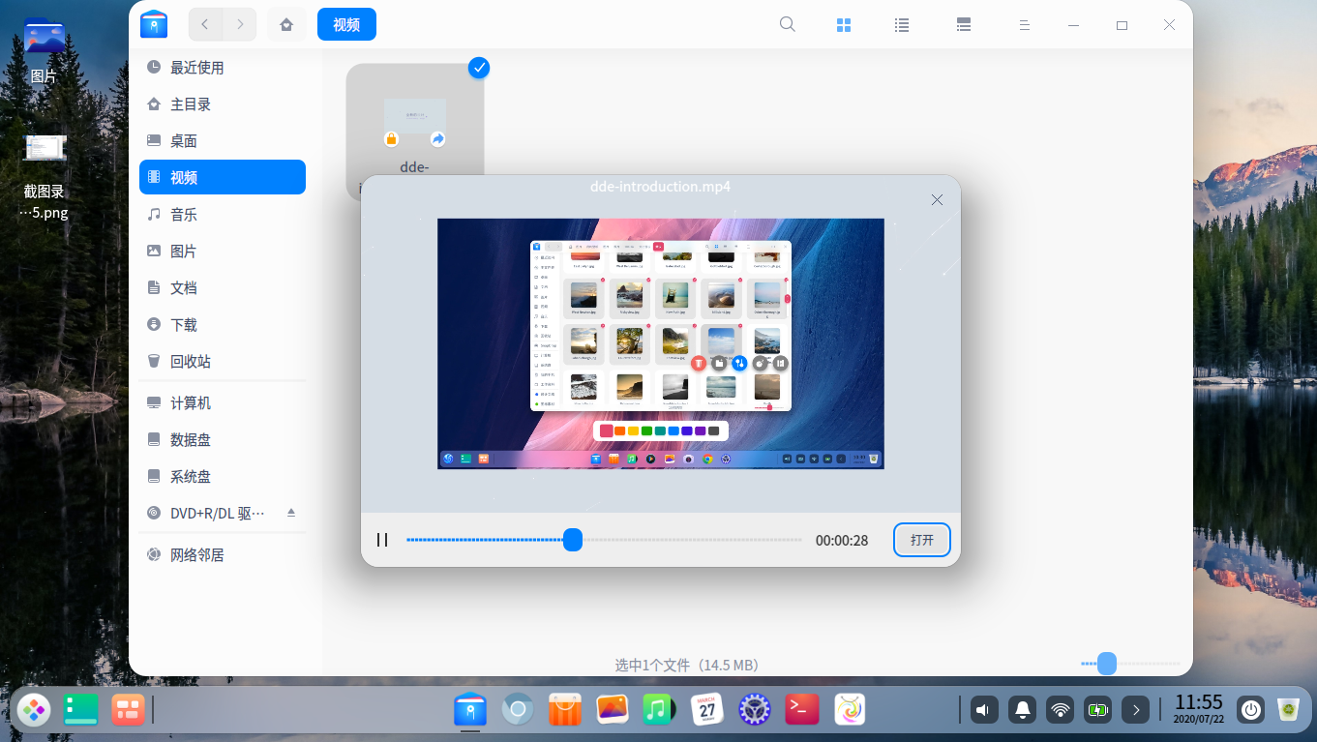Eject the DVD+R/DL drive
Screen dimensions: 1317x742
(x=291, y=513)
